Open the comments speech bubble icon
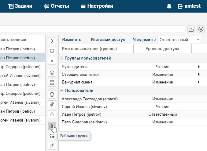This screenshot has width=207, height=151. pos(52,136)
